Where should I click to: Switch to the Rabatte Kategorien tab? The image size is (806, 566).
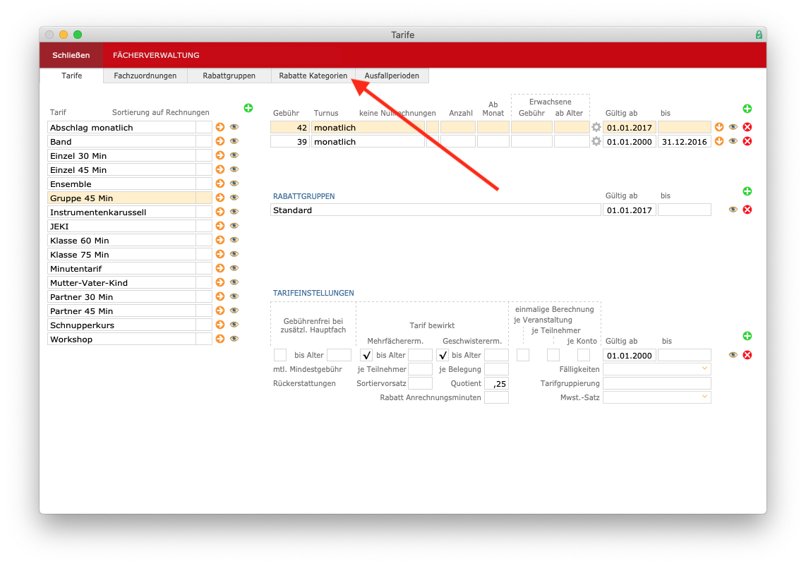click(313, 76)
